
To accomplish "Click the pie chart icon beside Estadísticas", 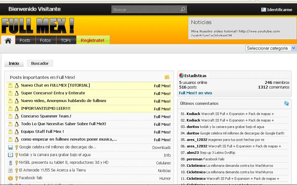I will [x=181, y=76].
